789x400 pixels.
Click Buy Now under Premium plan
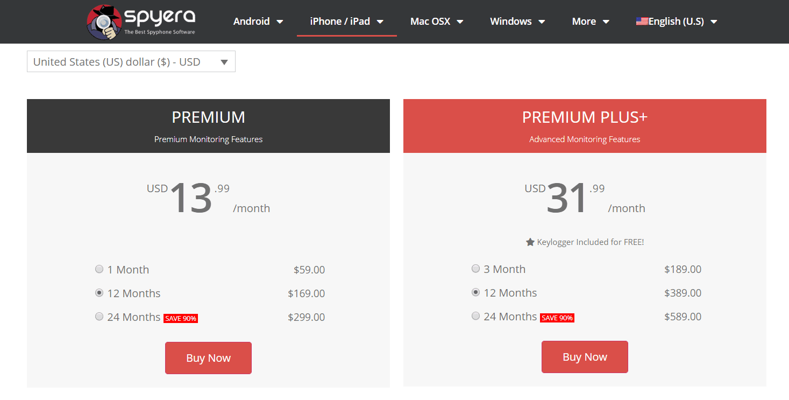coord(208,358)
